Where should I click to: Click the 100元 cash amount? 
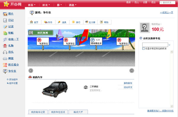point(158,30)
